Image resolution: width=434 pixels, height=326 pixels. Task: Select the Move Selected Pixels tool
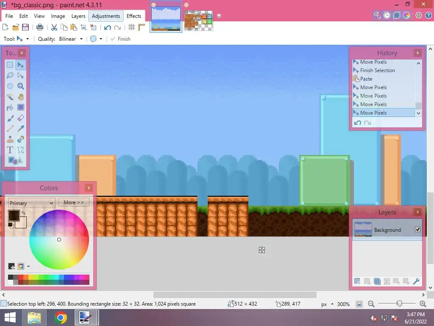20,65
